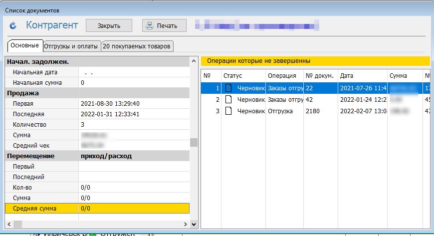Click the document icon in row 3
This screenshot has height=236, width=434.
point(229,111)
